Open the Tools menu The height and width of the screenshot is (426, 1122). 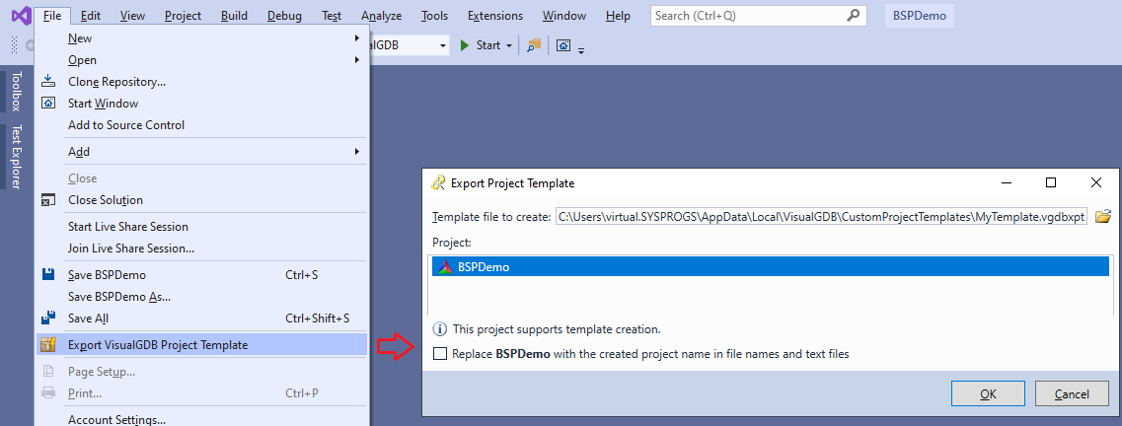434,15
